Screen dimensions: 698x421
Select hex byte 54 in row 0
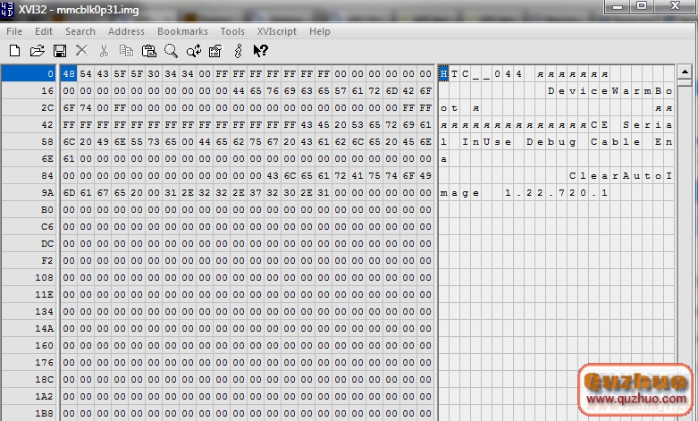[x=86, y=74]
